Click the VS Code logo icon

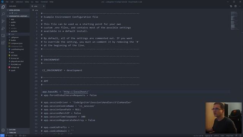(2, 2)
